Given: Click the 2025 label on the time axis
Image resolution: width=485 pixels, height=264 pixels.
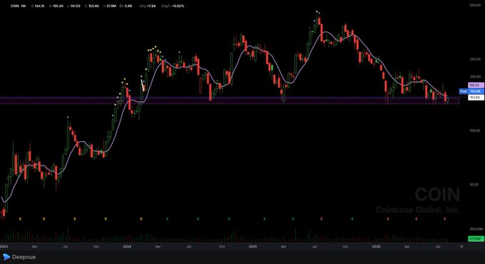Looking at the screenshot, I should point(252,247).
